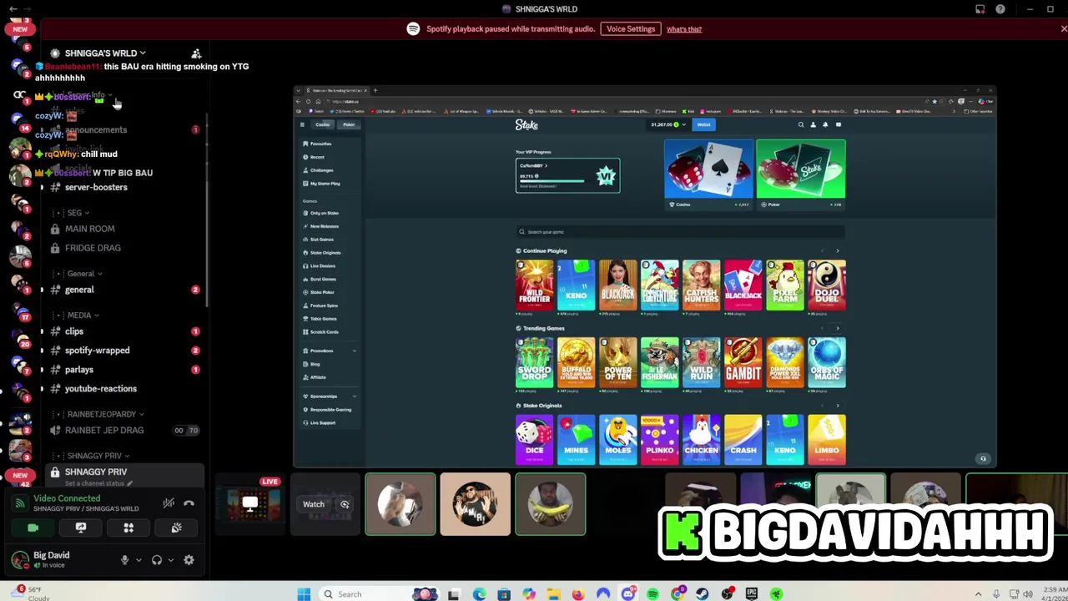
Task: Open Steam from the taskbar
Action: (703, 594)
